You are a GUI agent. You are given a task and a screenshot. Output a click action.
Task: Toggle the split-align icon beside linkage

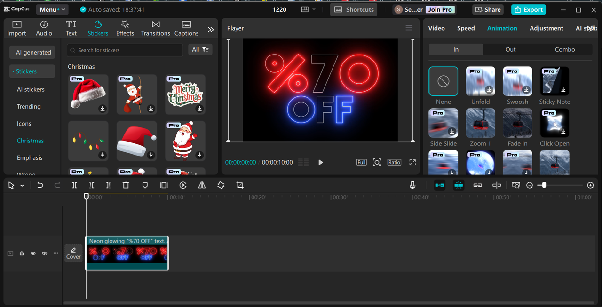tap(497, 185)
